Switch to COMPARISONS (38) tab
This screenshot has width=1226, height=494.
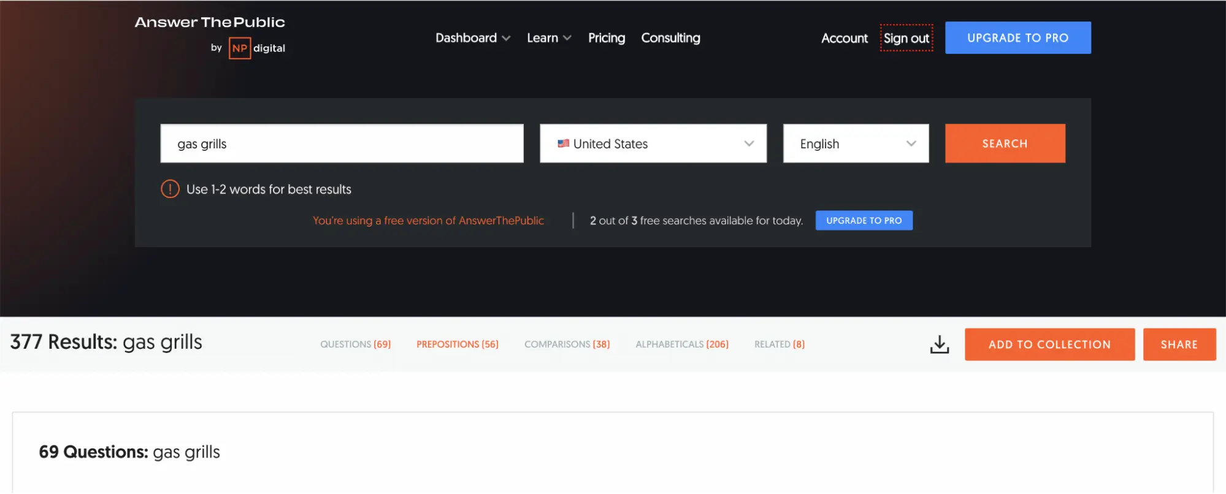pyautogui.click(x=567, y=344)
